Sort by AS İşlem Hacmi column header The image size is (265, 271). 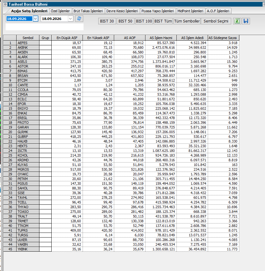(x=161, y=38)
